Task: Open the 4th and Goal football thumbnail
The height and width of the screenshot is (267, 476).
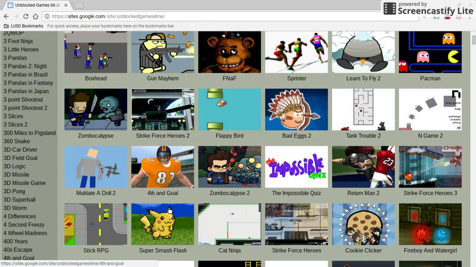Action: click(x=163, y=167)
